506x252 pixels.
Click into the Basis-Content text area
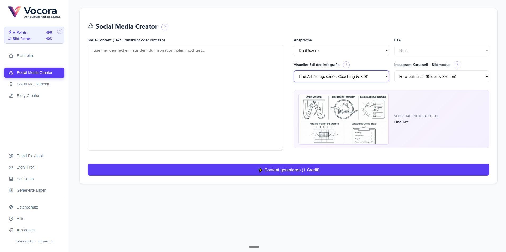[185, 97]
